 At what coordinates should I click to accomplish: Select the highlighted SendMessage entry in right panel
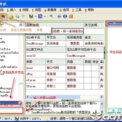114,24
